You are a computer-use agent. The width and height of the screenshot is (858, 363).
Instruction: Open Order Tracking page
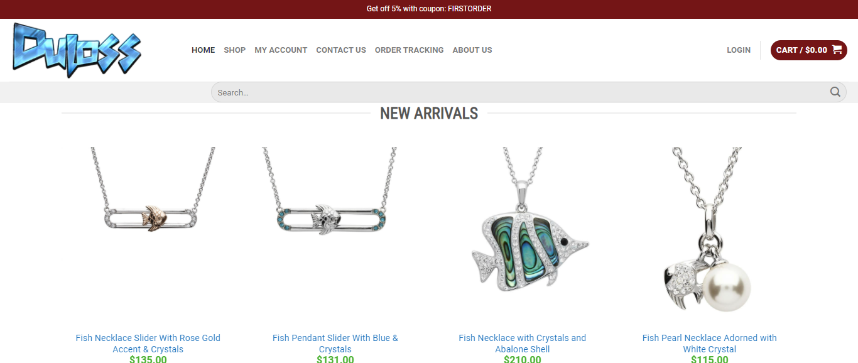[x=410, y=50]
